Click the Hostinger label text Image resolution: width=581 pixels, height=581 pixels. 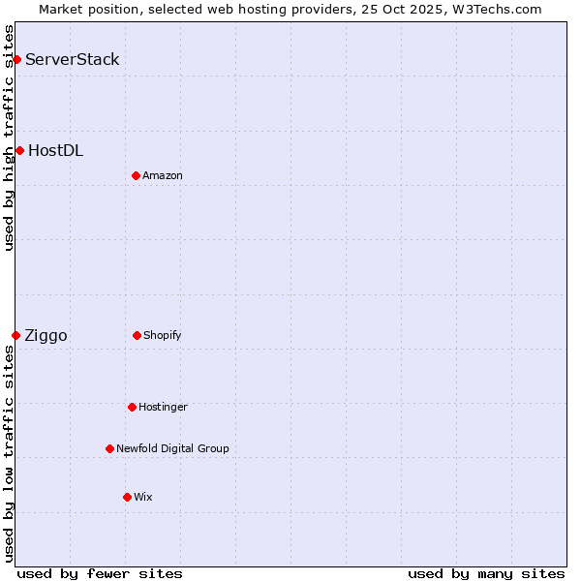[163, 407]
